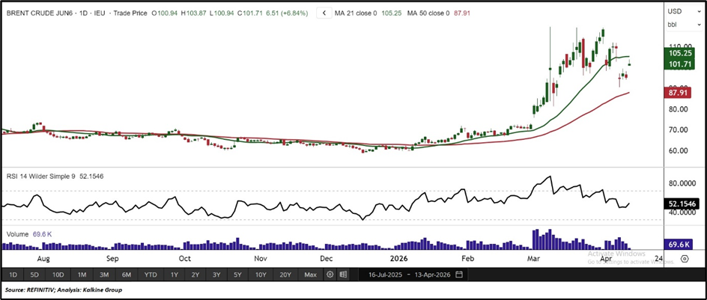Collapse indicators legend with left arrow

pyautogui.click(x=323, y=13)
